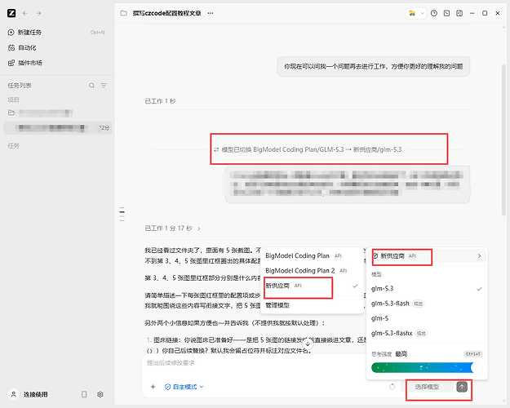Open the 插件市场 plugin marketplace
Screen dimensions: 510x408
[56, 63]
